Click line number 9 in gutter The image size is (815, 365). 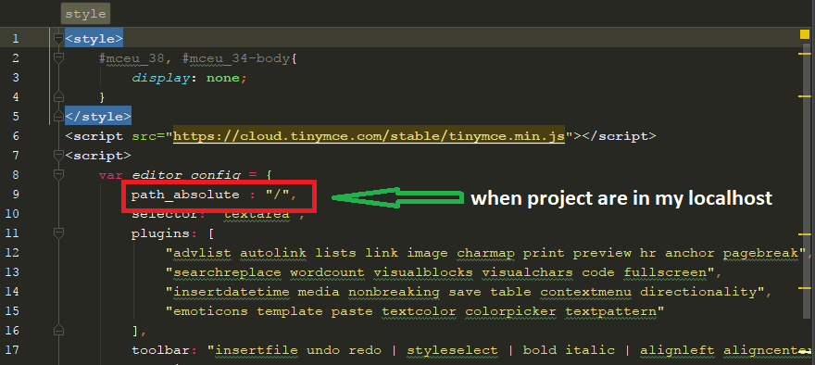point(15,195)
